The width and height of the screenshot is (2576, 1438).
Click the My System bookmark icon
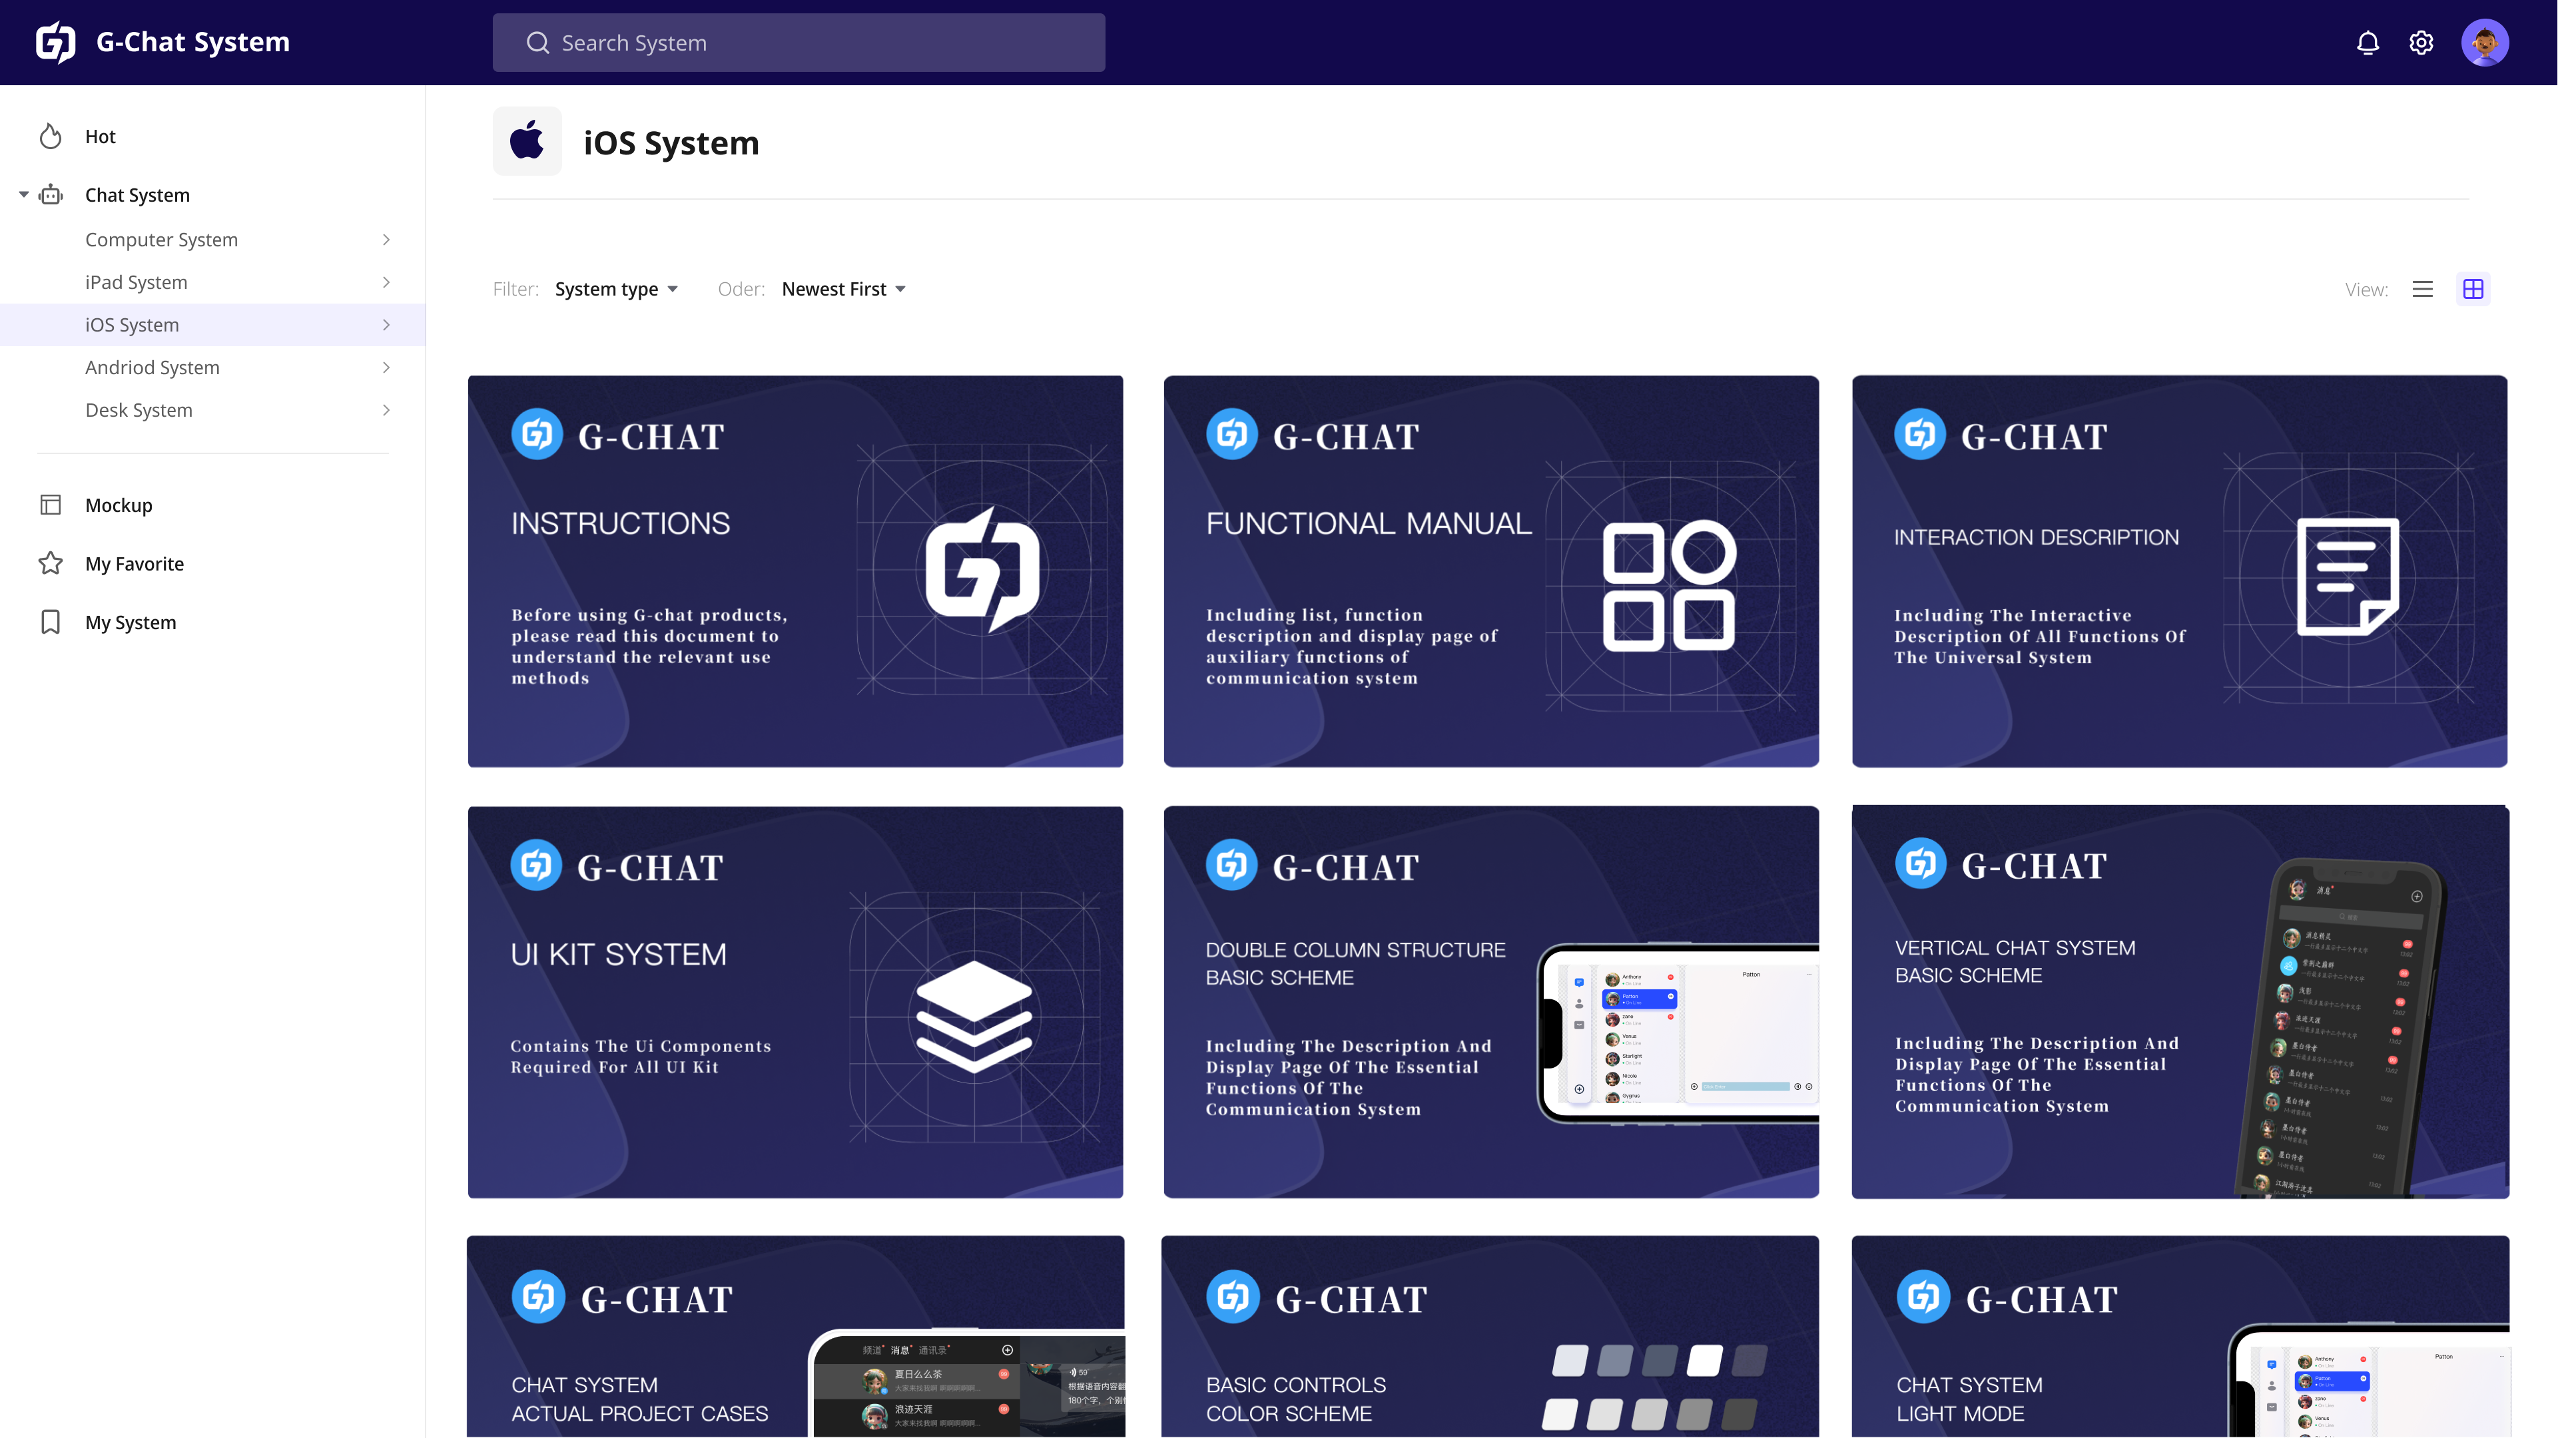tap(51, 622)
